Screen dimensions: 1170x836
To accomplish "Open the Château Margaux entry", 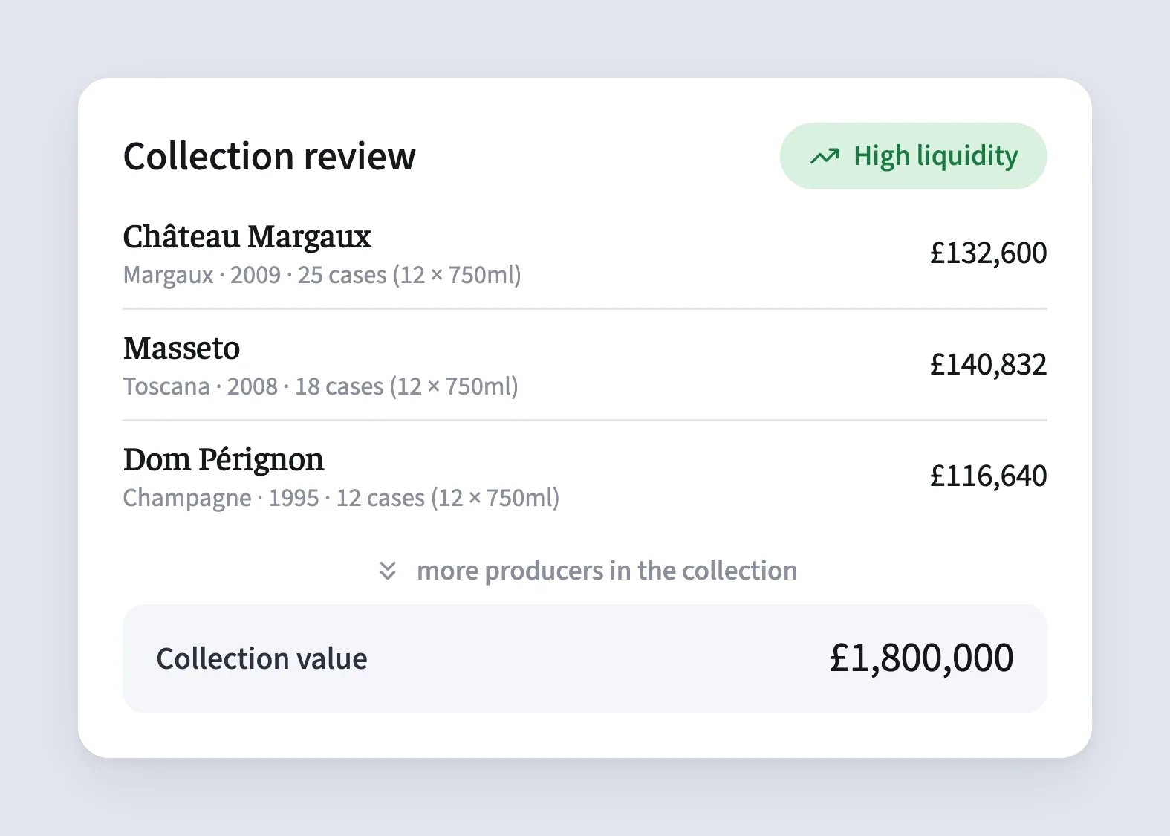I will point(247,237).
